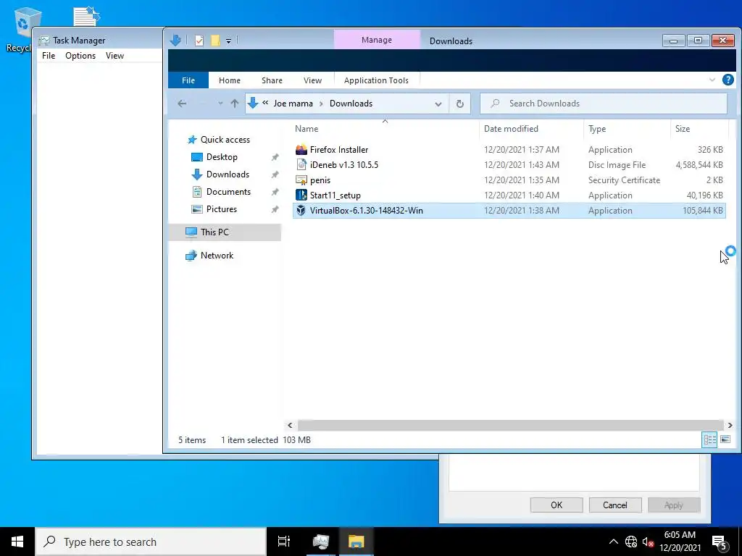Open Task Manager Options menu
The image size is (742, 556).
click(80, 56)
